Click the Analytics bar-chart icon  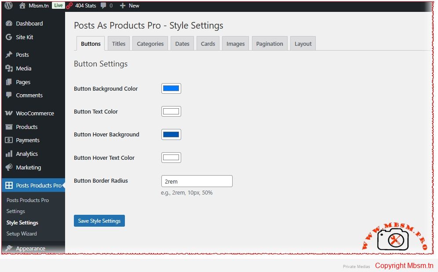[x=10, y=154]
